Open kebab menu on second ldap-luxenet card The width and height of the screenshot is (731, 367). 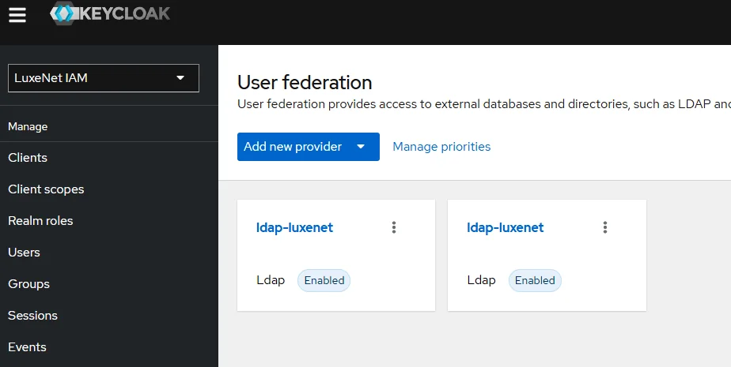tap(605, 227)
